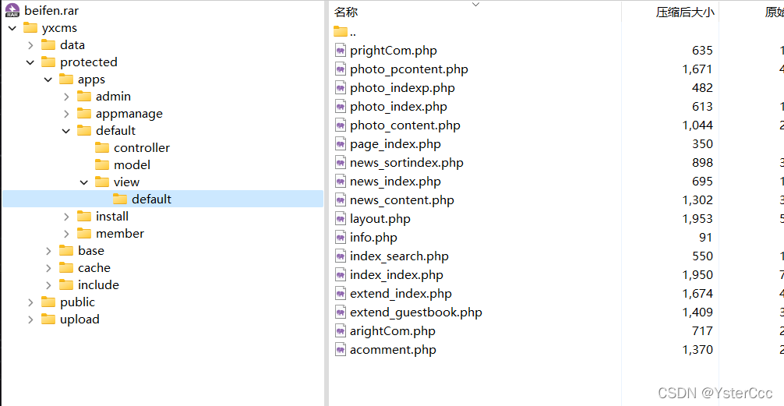The image size is (784, 406).
Task: Click the view folder icon
Action: (102, 182)
